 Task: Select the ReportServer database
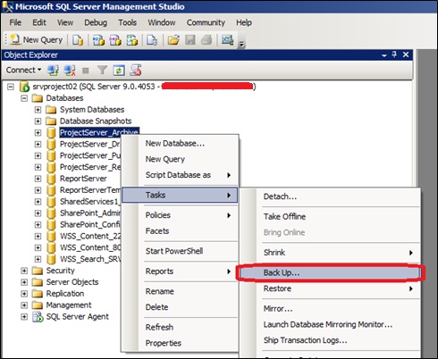pyautogui.click(x=83, y=179)
